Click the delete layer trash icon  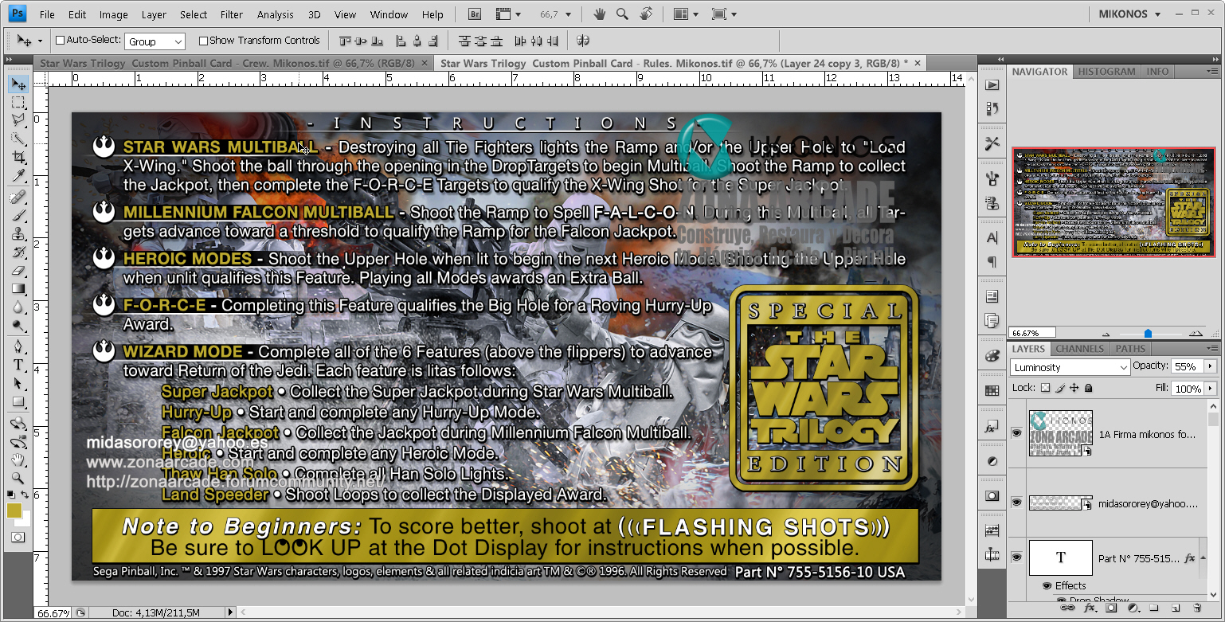click(1197, 608)
